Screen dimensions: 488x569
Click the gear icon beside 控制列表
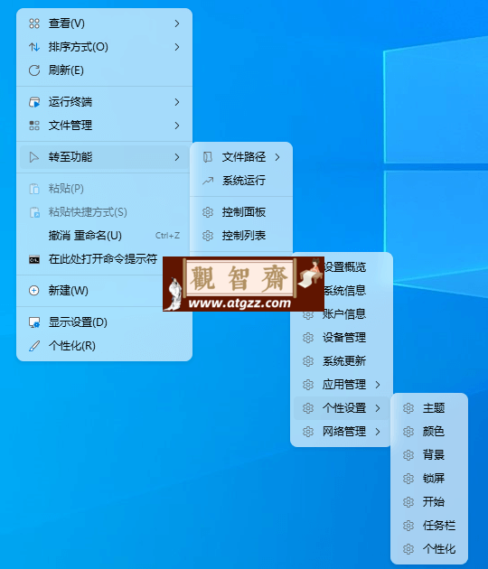[208, 236]
